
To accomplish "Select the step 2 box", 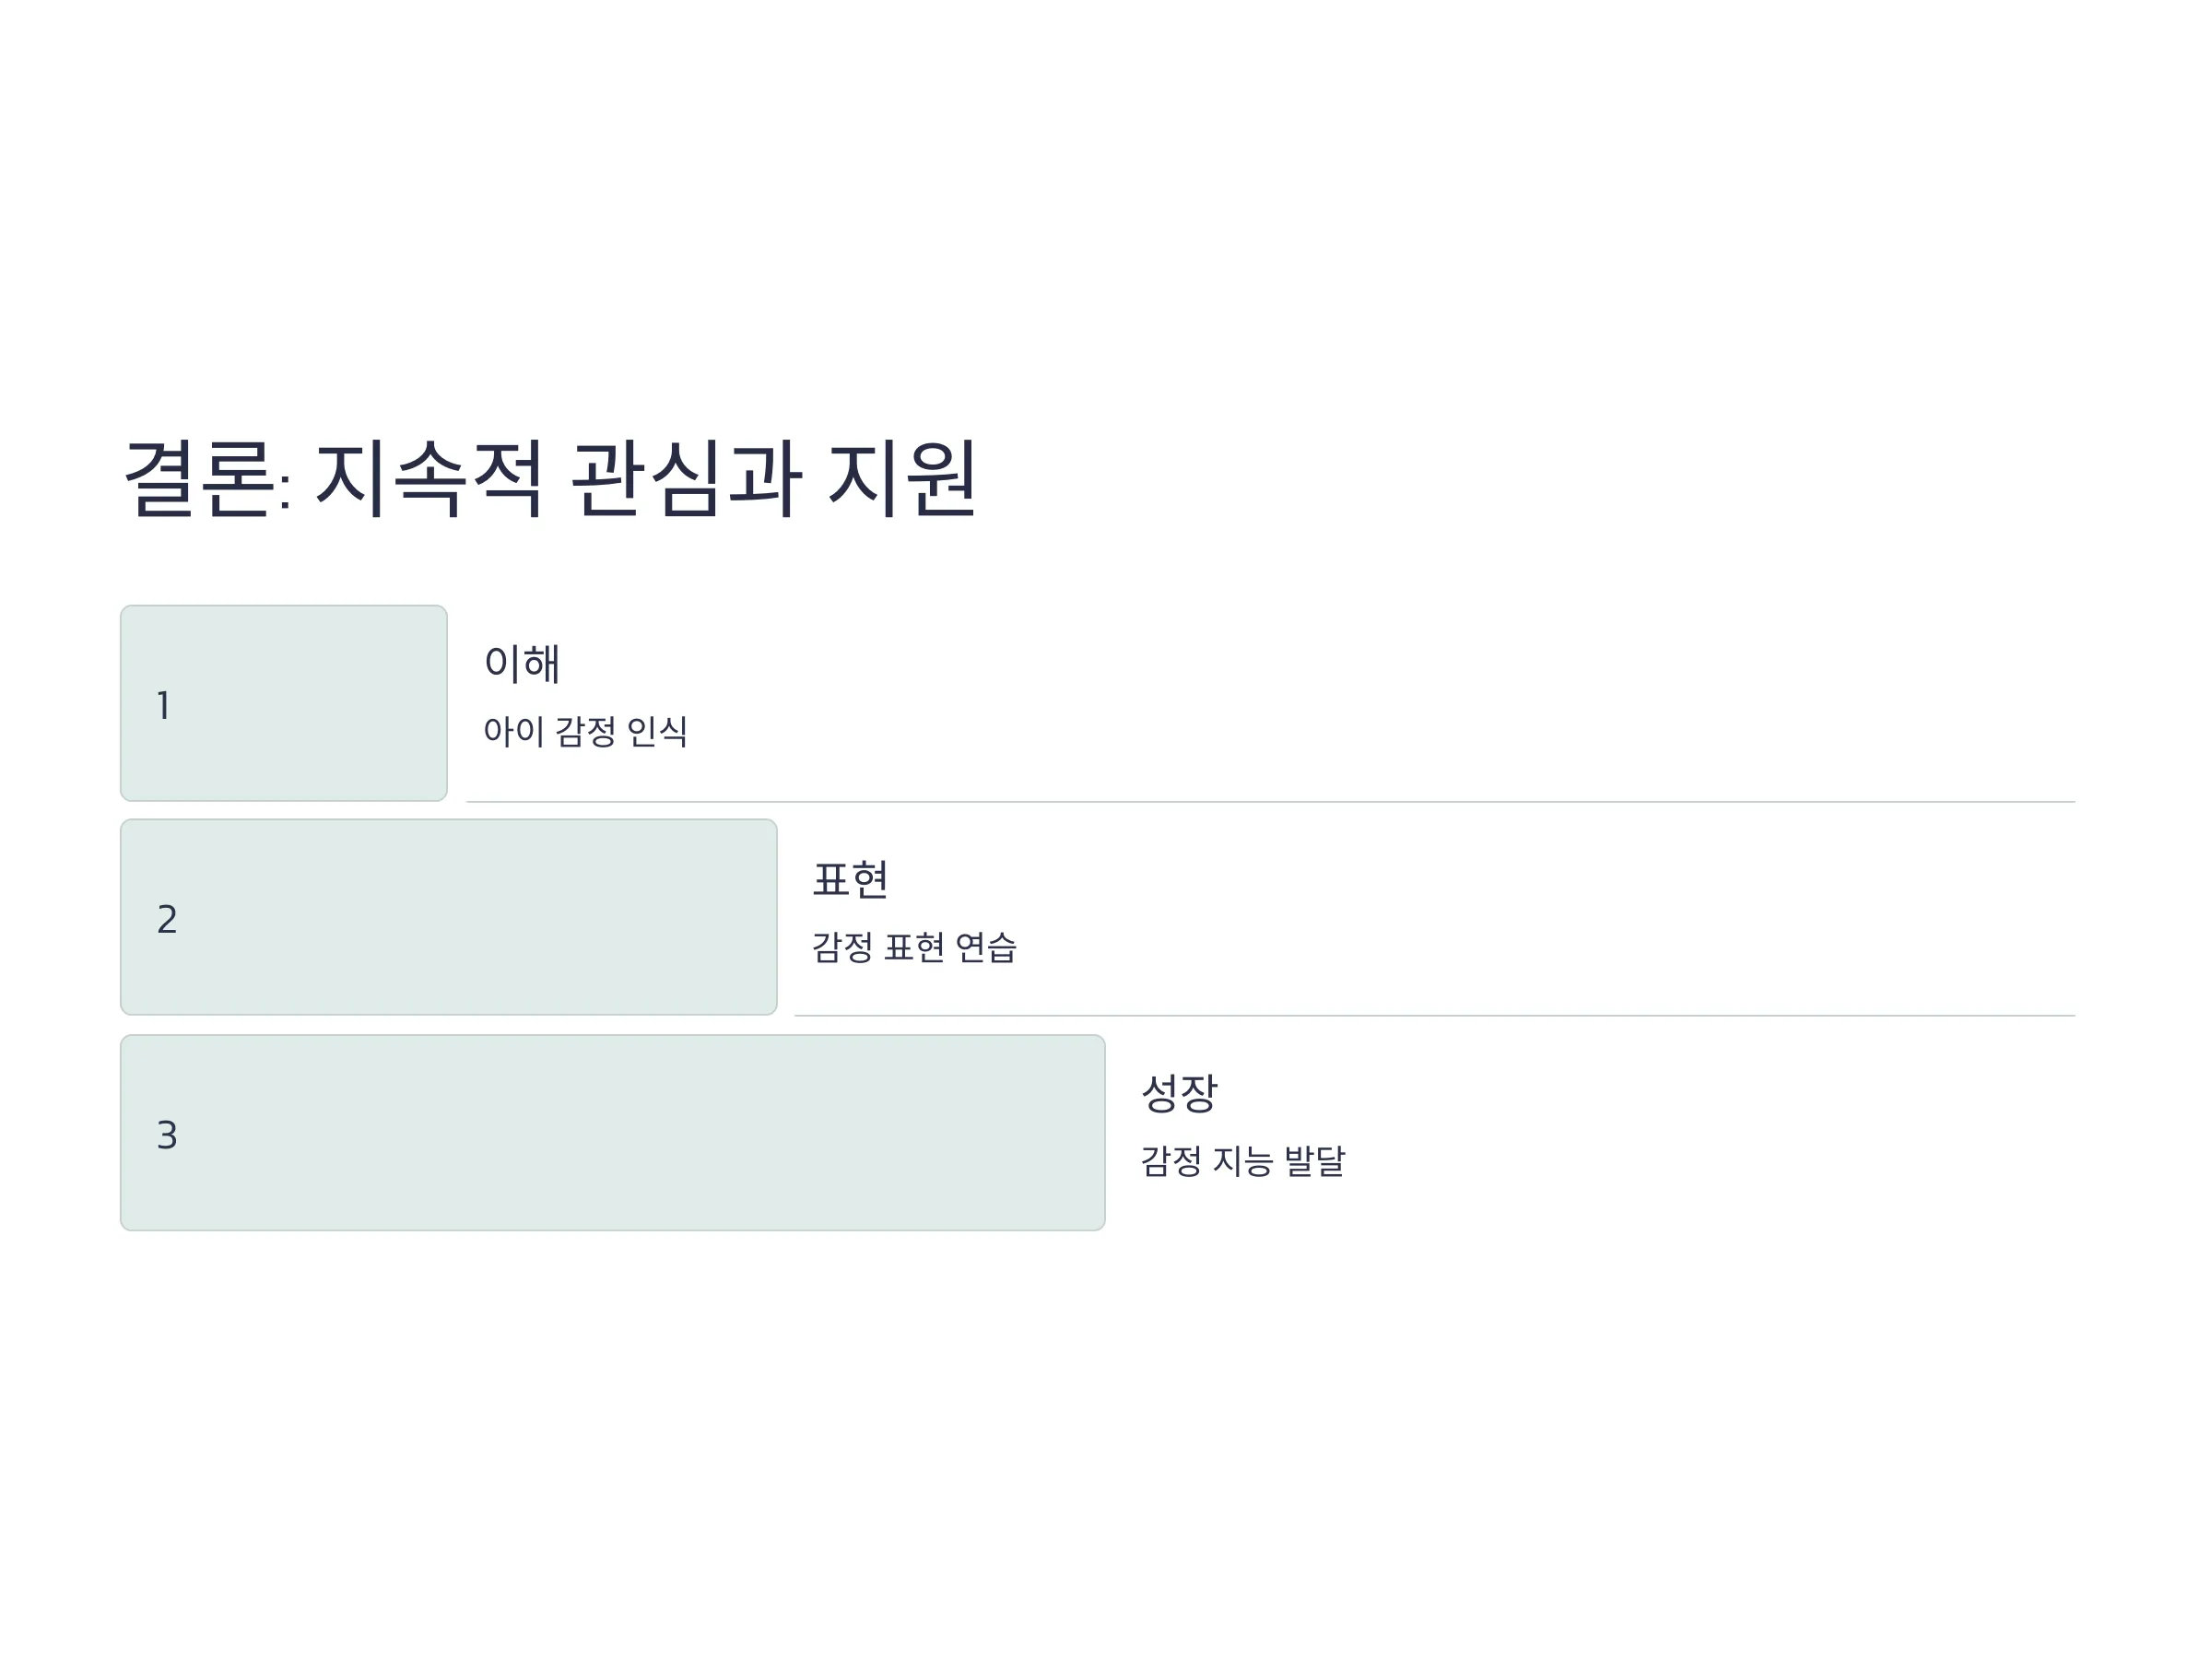I will coord(449,917).
